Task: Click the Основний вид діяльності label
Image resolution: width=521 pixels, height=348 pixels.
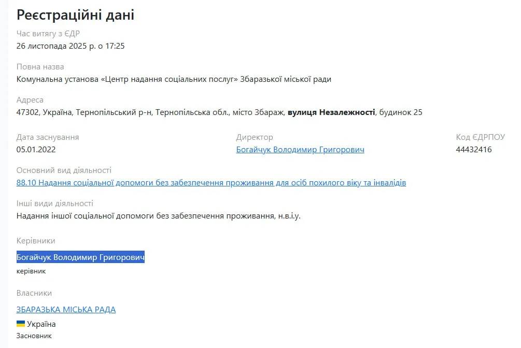Action: (x=64, y=170)
